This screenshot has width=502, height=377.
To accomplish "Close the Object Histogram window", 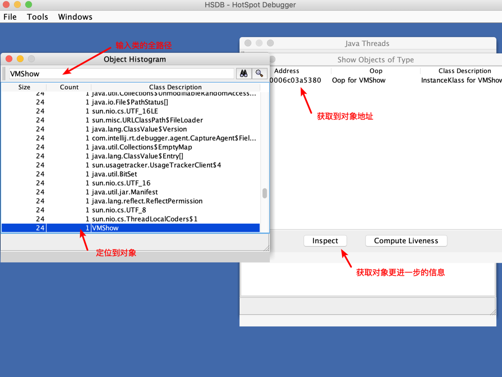I will pos(9,59).
